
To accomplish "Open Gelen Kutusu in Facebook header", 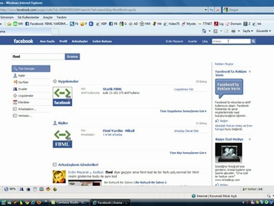I will (x=102, y=41).
